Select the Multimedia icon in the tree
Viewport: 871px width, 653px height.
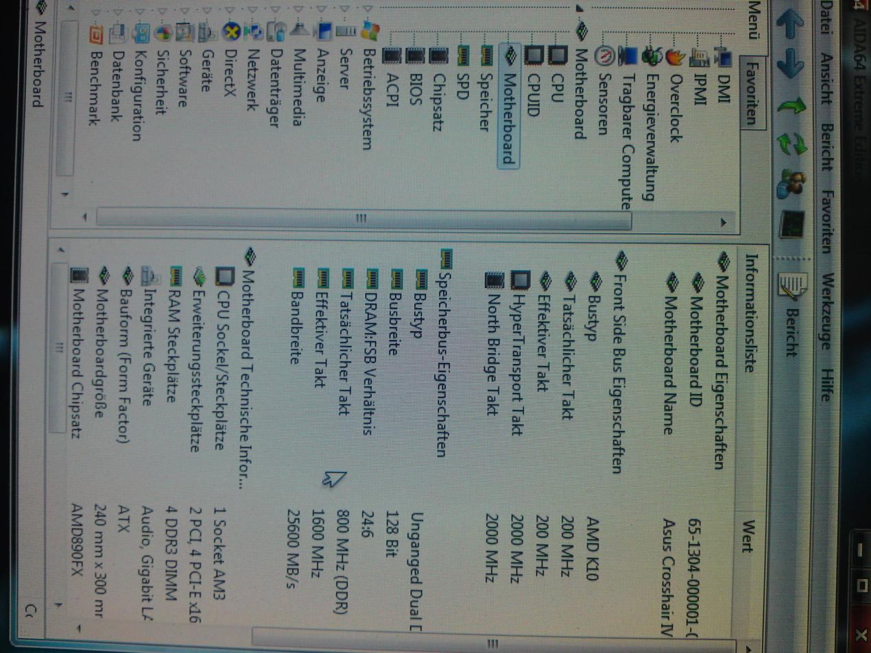pyautogui.click(x=299, y=29)
